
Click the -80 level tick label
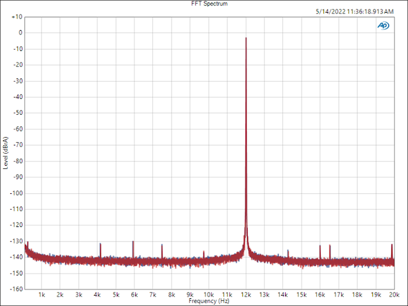click(18, 161)
